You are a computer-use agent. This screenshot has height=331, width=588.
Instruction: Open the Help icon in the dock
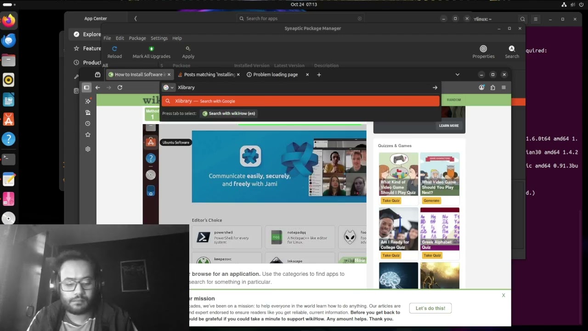point(8,139)
